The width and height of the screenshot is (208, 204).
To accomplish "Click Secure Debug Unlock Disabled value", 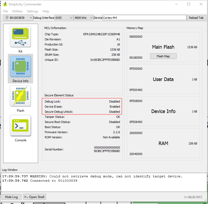I will coord(114,112).
